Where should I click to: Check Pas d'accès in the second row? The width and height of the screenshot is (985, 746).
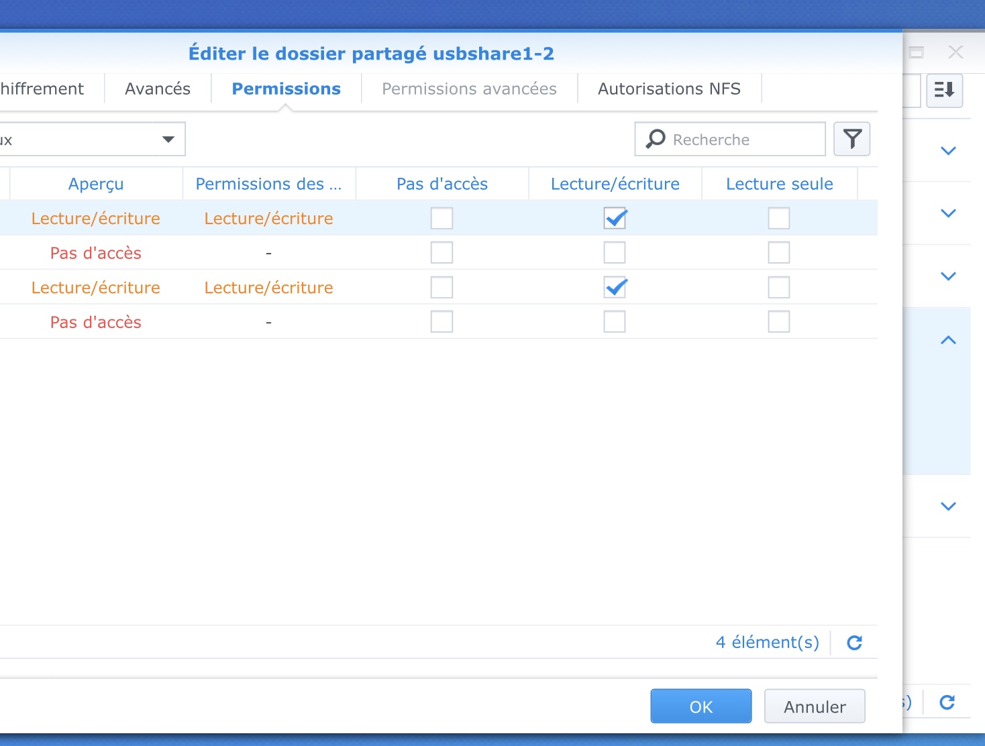(442, 253)
